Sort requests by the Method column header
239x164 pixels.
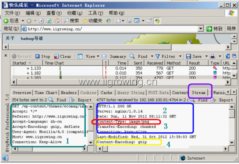click(176, 63)
